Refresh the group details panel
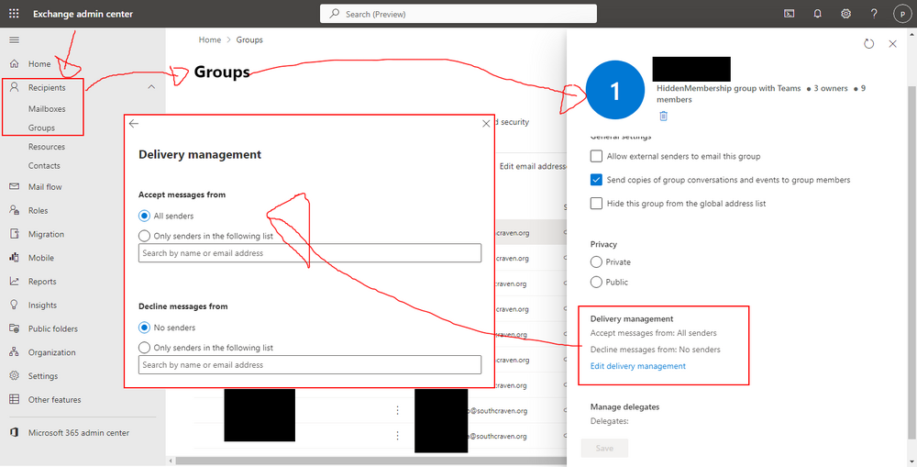Viewport: 917px width, 467px height. pyautogui.click(x=869, y=44)
